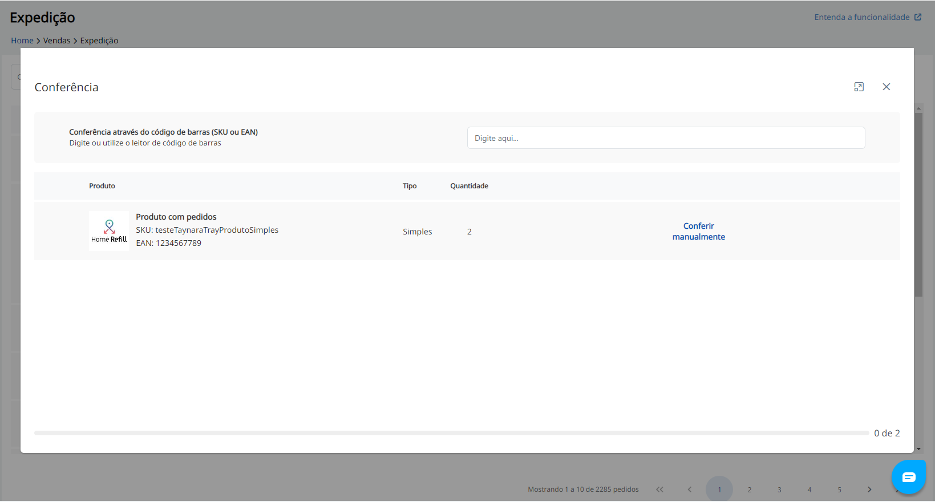Image resolution: width=935 pixels, height=502 pixels.
Task: Focus the barcode input field 'Digite aqui...'
Action: (666, 138)
